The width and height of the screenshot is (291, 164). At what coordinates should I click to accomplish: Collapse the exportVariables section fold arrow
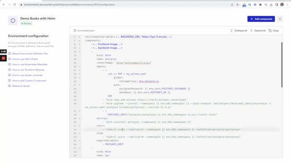click(x=80, y=141)
